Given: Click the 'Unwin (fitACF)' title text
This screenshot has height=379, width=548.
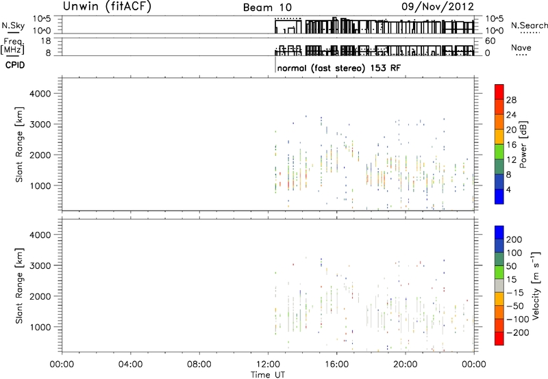Looking at the screenshot, I should 107,6.
